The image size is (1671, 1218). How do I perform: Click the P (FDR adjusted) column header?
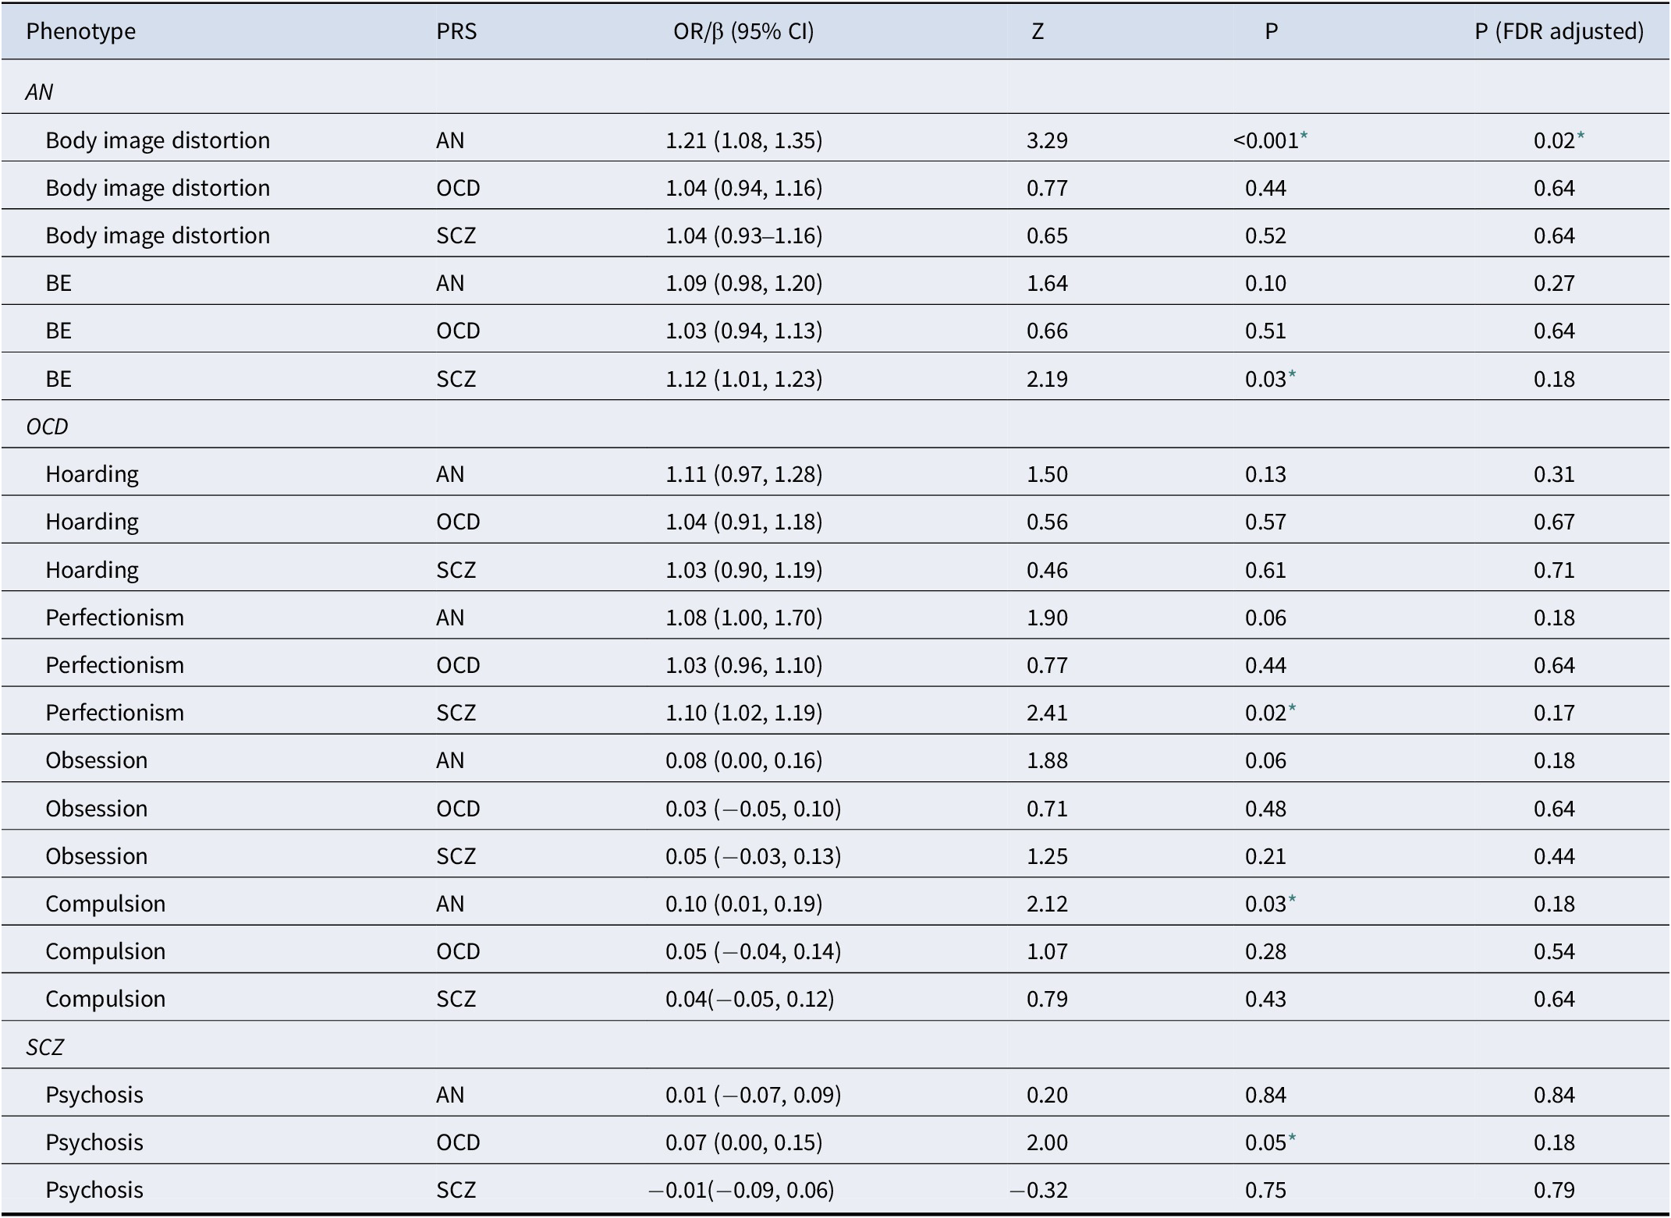coord(1559,31)
